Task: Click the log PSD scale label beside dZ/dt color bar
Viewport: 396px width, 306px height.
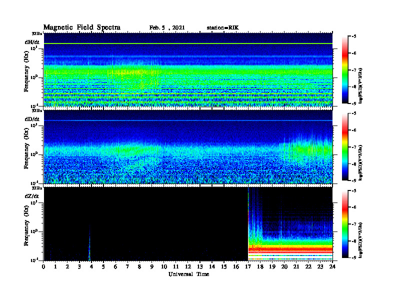Action: tap(360, 240)
